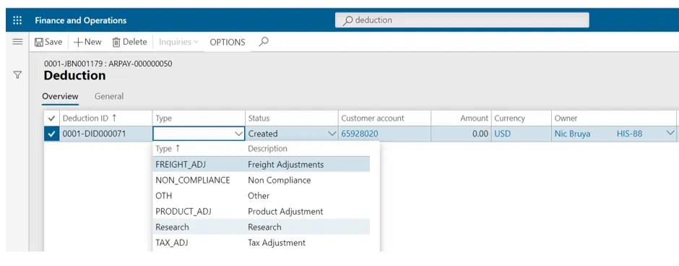Sort by the Deduction ID column header
The width and height of the screenshot is (679, 266).
click(90, 119)
